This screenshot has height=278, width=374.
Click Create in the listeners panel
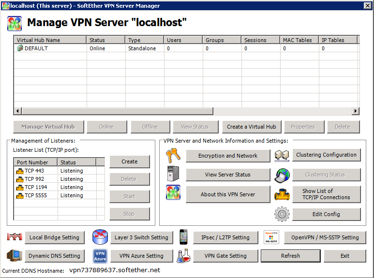129,161
